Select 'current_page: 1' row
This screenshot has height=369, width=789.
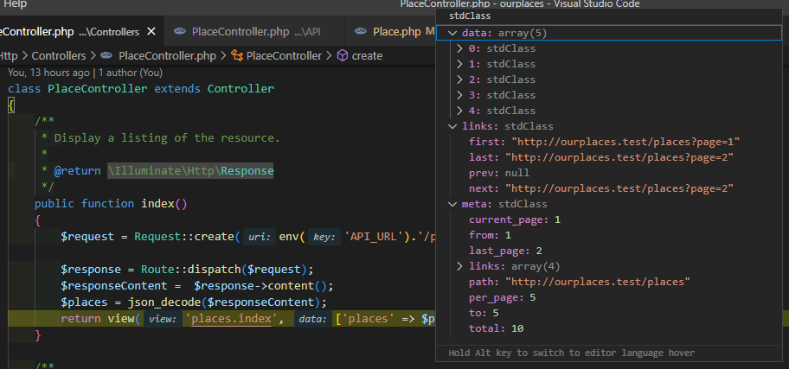pos(609,219)
